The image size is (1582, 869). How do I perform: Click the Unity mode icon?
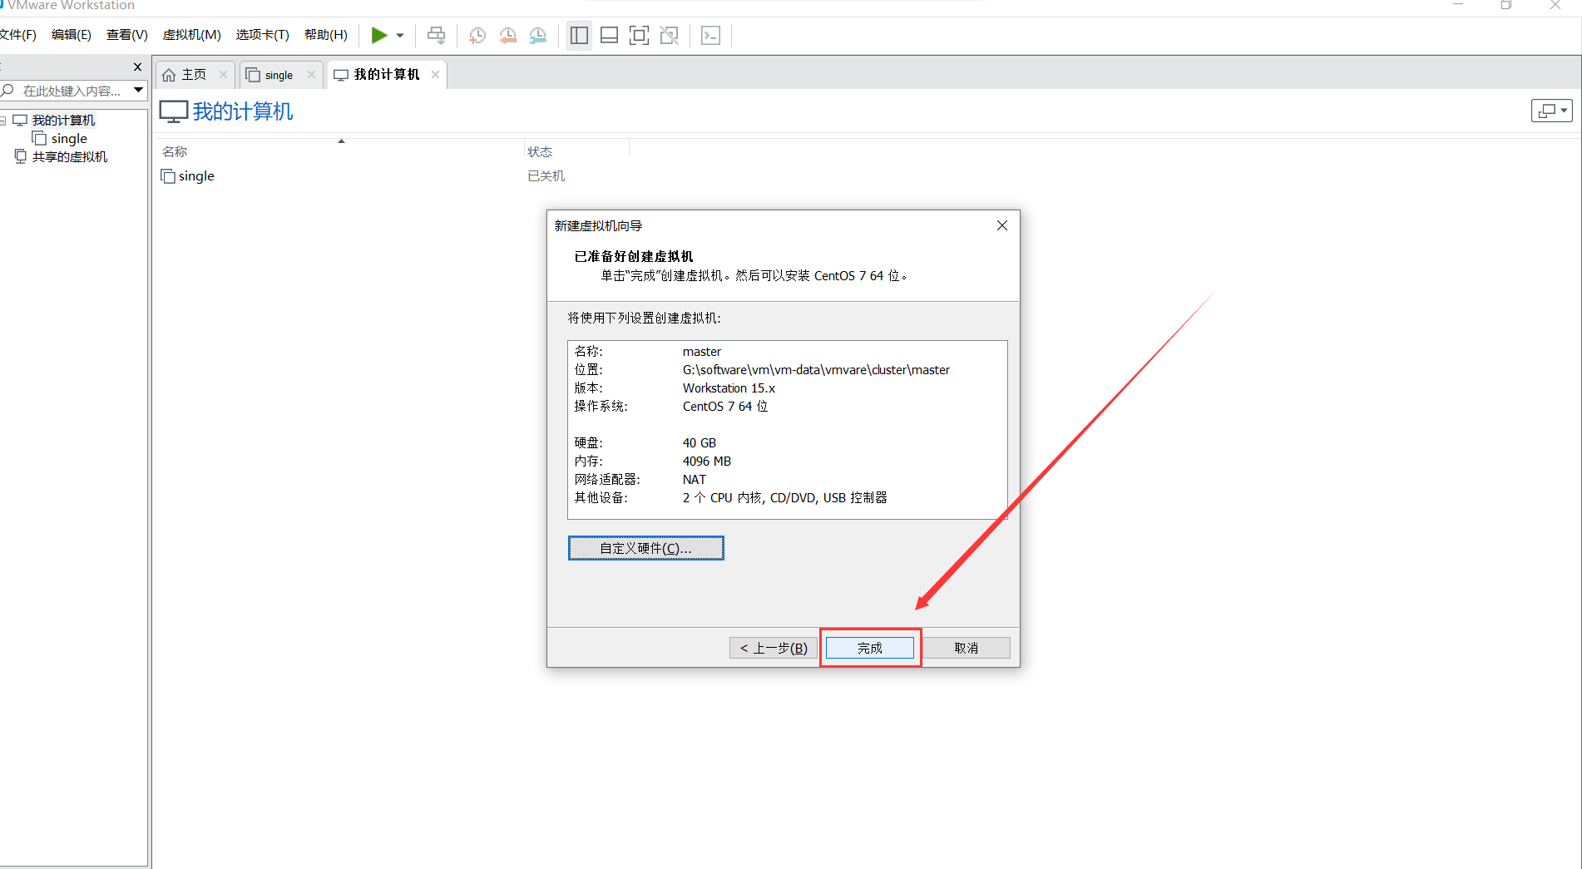click(669, 35)
